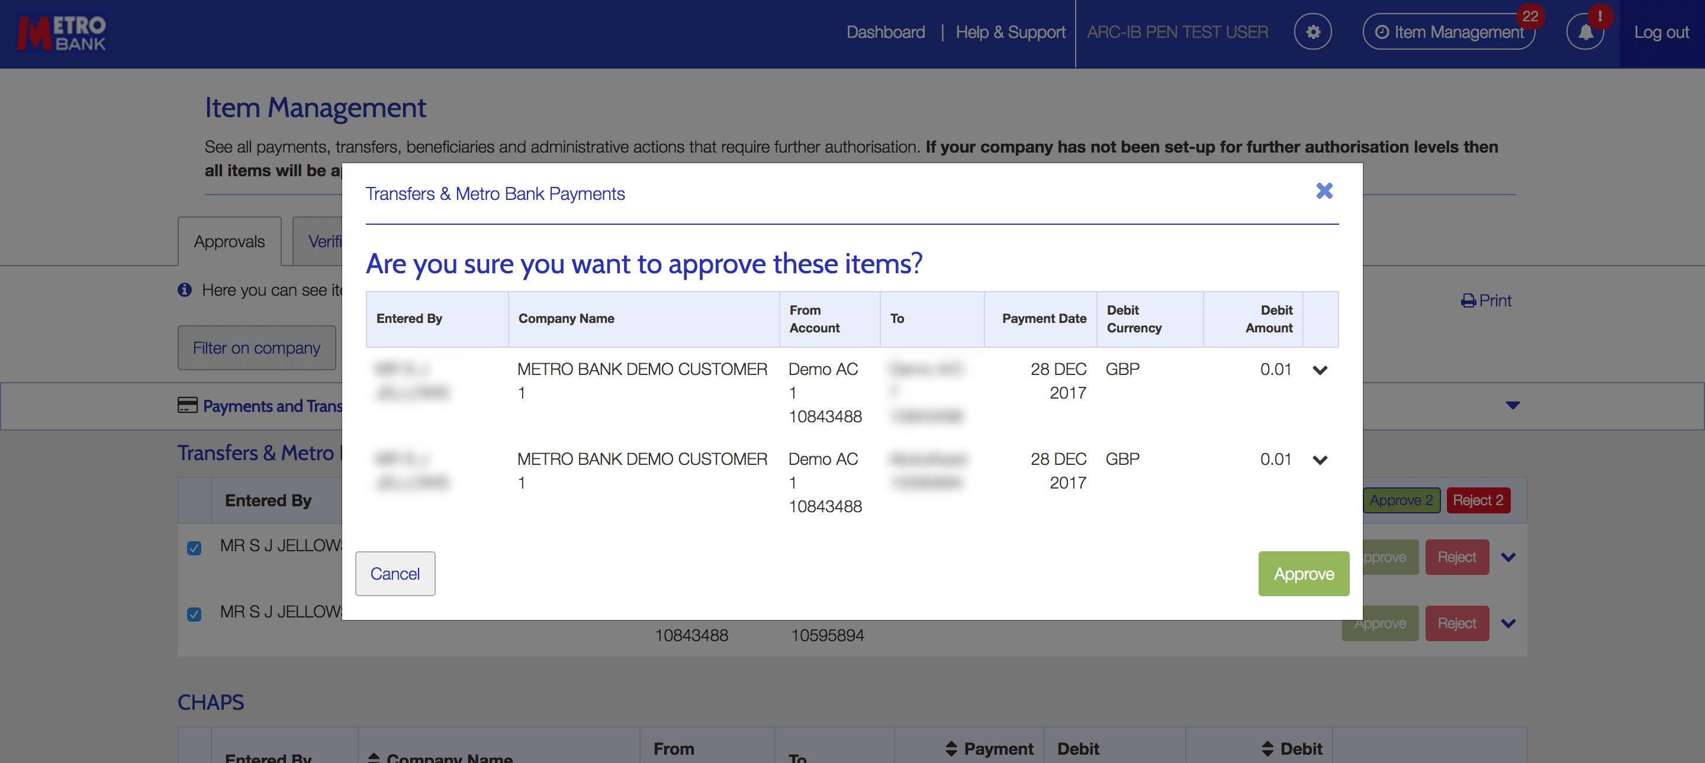Viewport: 1705px width, 763px height.
Task: Click the Payments and Transfers card icon
Action: 187,405
